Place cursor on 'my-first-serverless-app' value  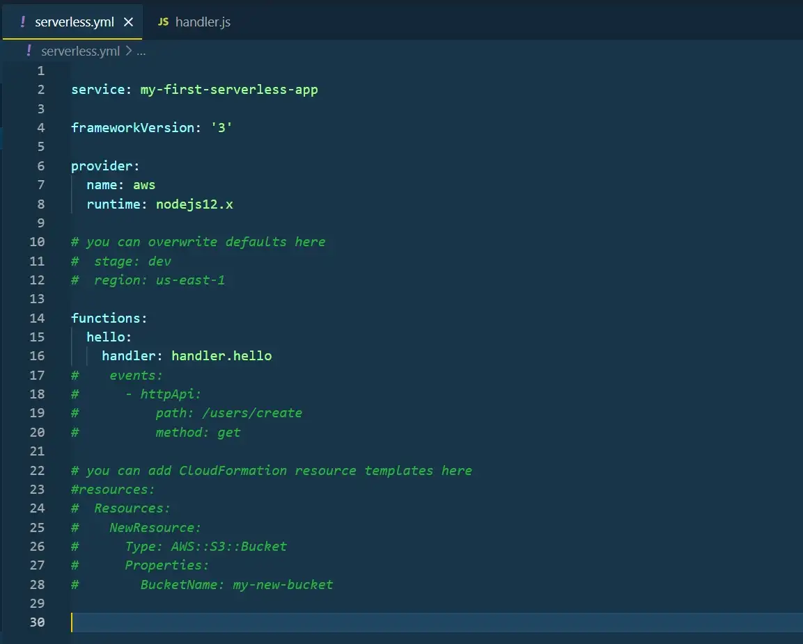(x=229, y=90)
